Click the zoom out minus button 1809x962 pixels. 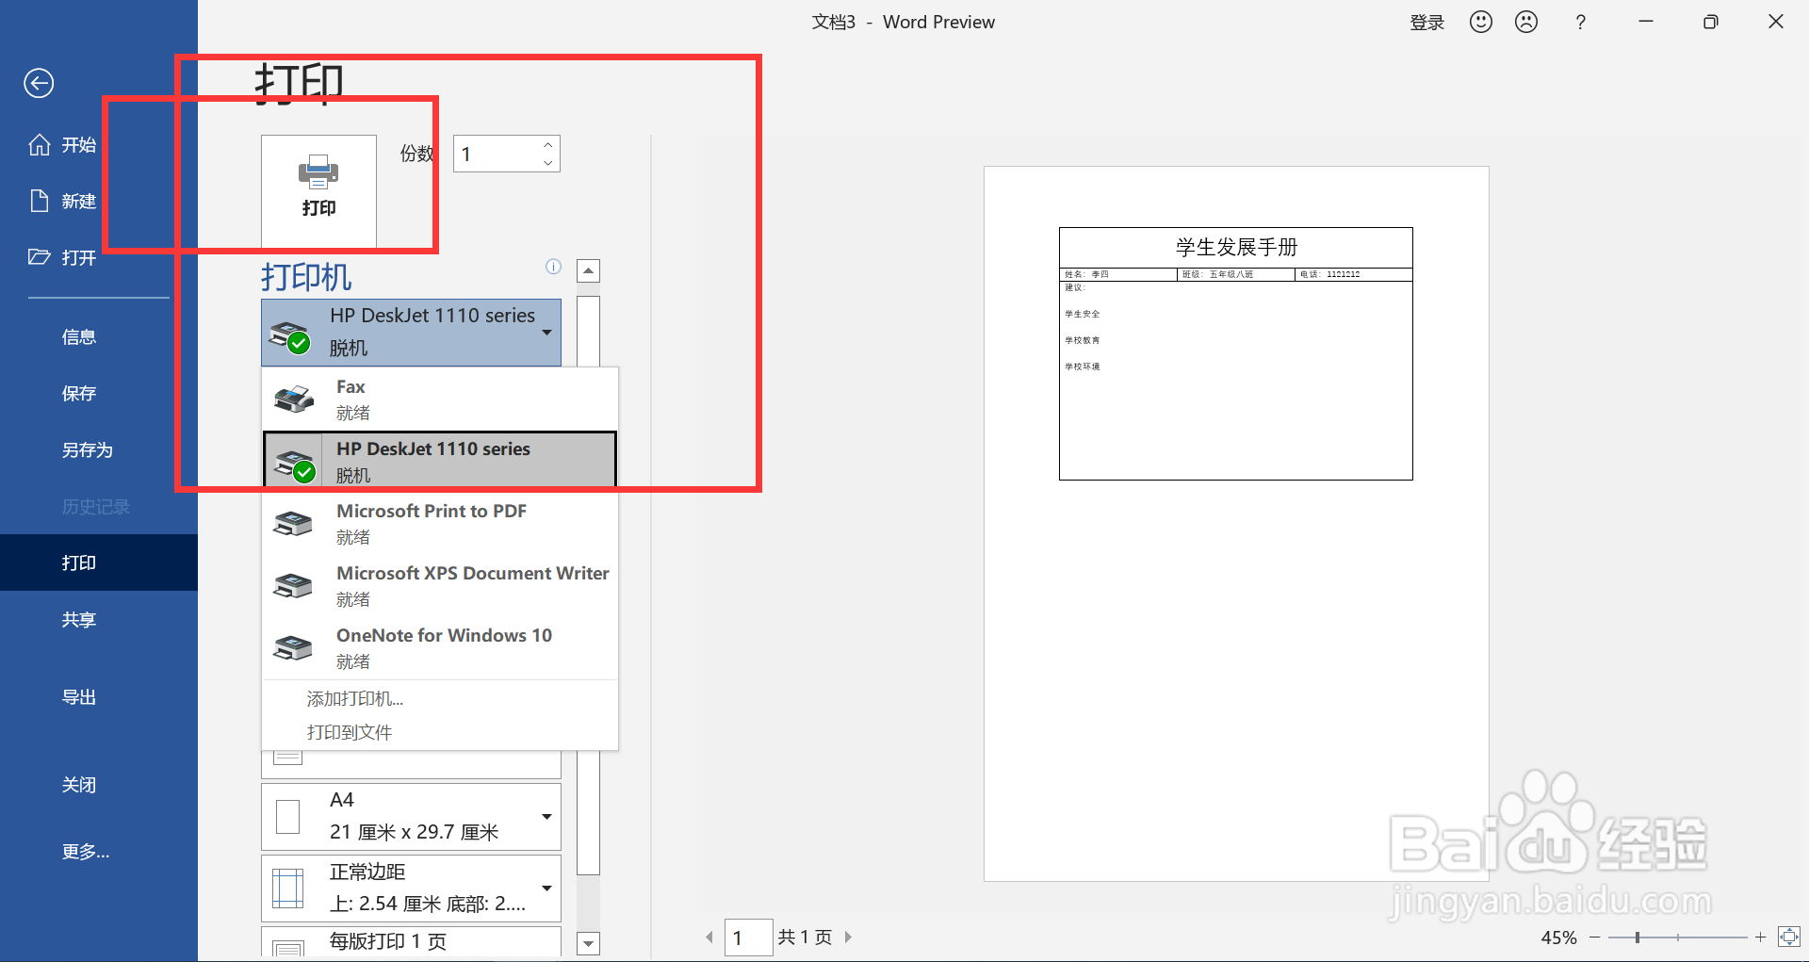1594,938
